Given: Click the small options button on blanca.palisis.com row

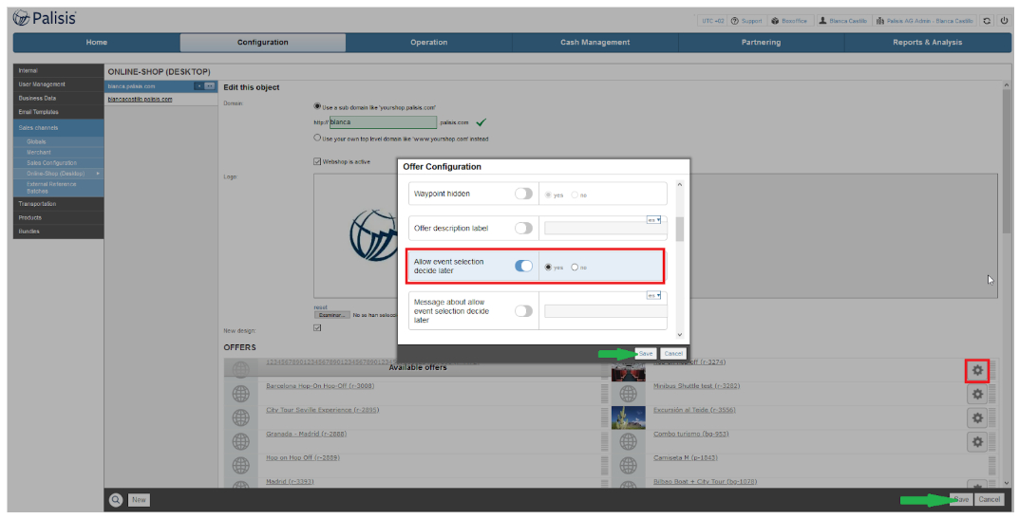Looking at the screenshot, I should click(209, 85).
